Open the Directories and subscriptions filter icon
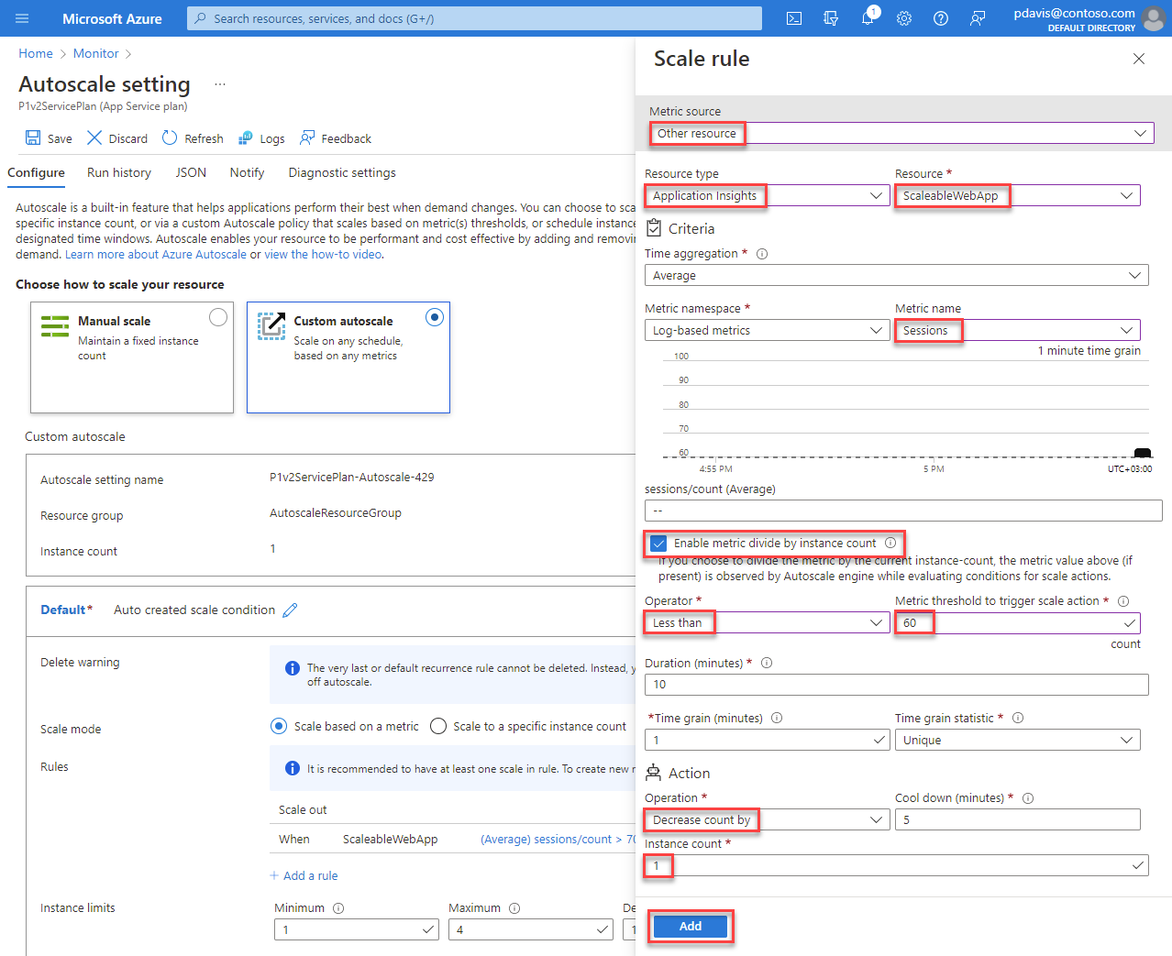This screenshot has height=956, width=1172. click(x=831, y=18)
